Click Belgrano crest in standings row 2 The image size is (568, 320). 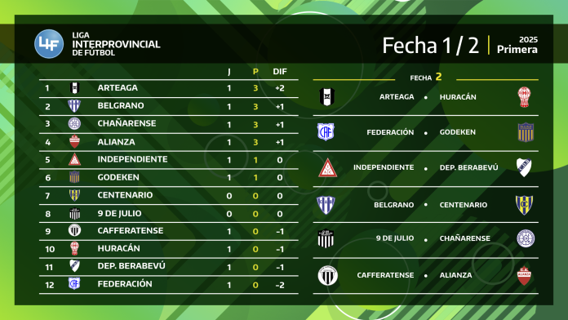point(74,106)
